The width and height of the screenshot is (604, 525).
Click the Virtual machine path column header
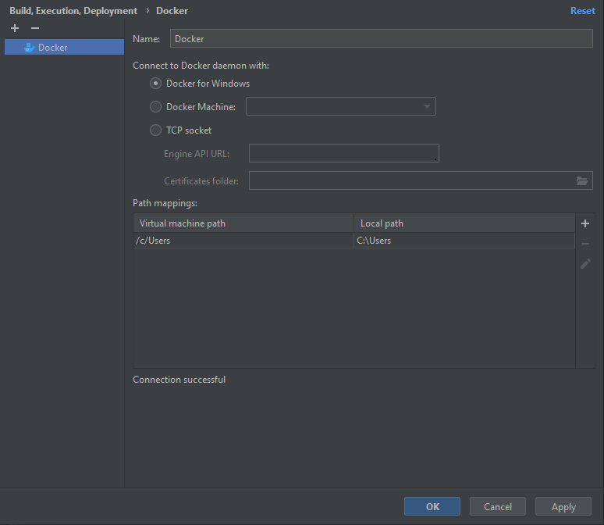coord(243,223)
